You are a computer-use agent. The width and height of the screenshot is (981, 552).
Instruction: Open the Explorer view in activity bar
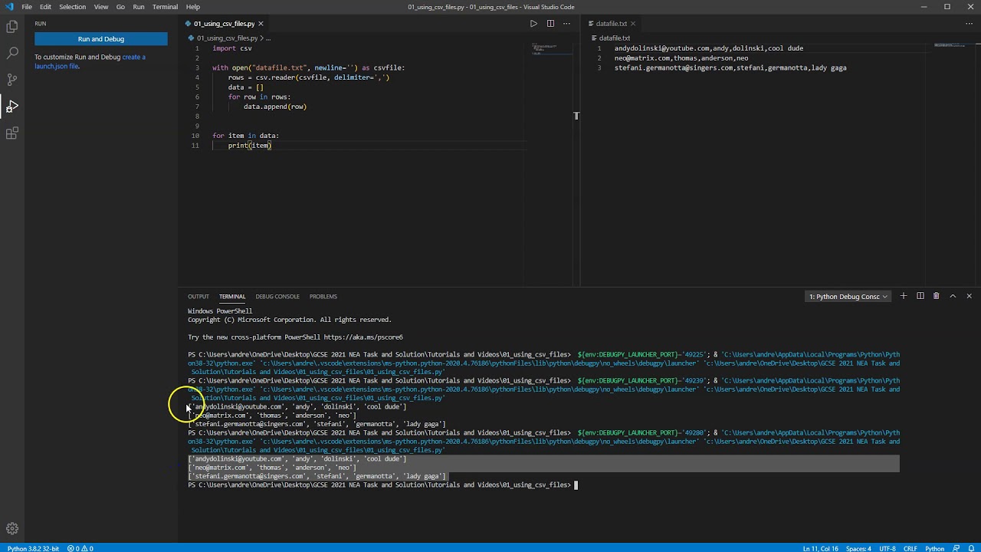point(12,27)
